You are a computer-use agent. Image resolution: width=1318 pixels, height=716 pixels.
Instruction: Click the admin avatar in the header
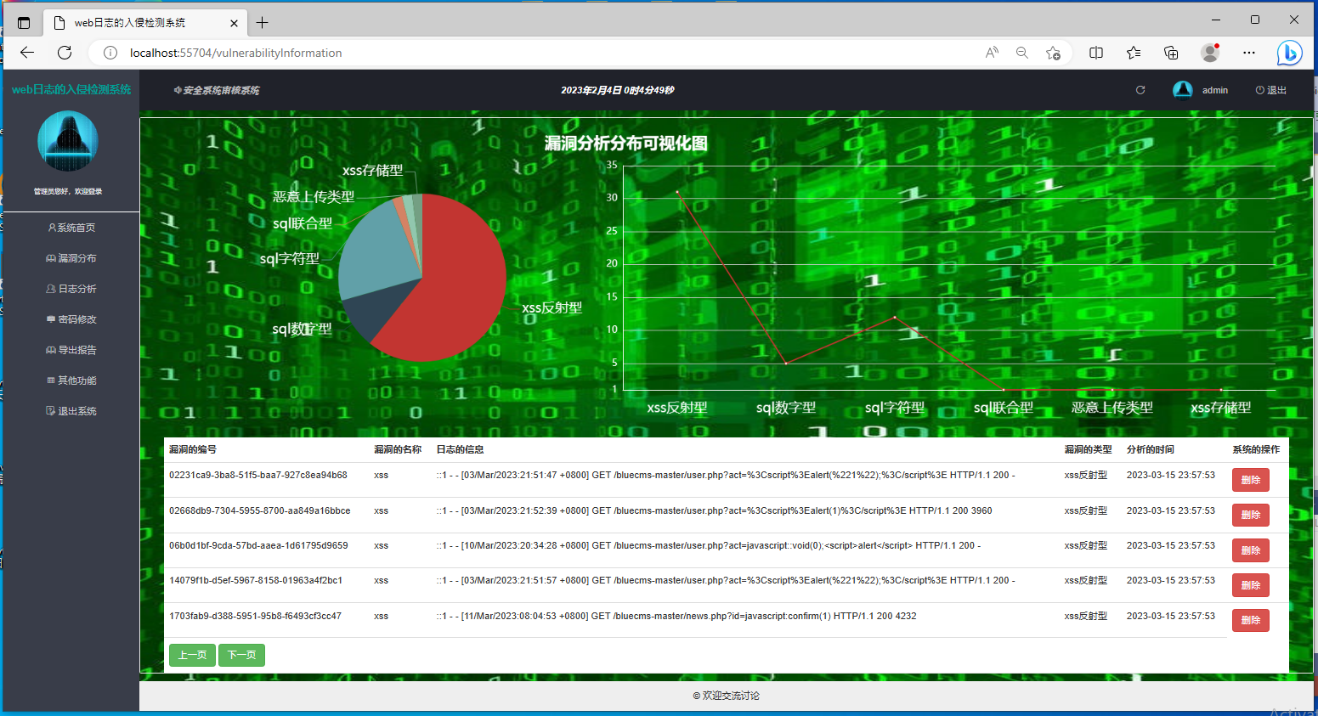click(x=1182, y=90)
